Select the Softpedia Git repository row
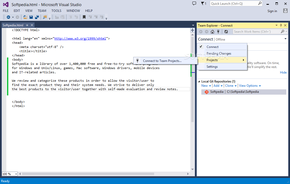Screen dimensions: 290x184 [x=244, y=92]
